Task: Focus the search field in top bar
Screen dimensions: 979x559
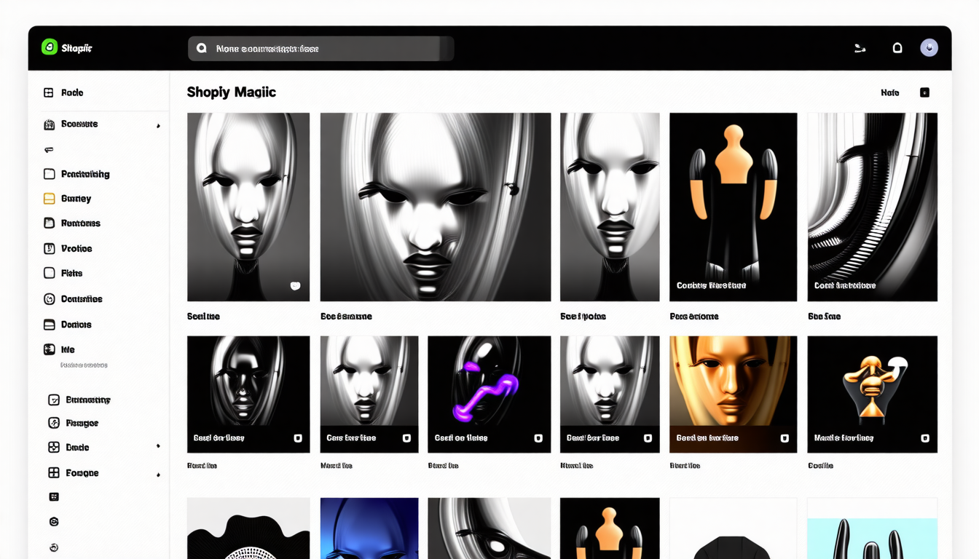Action: [321, 49]
